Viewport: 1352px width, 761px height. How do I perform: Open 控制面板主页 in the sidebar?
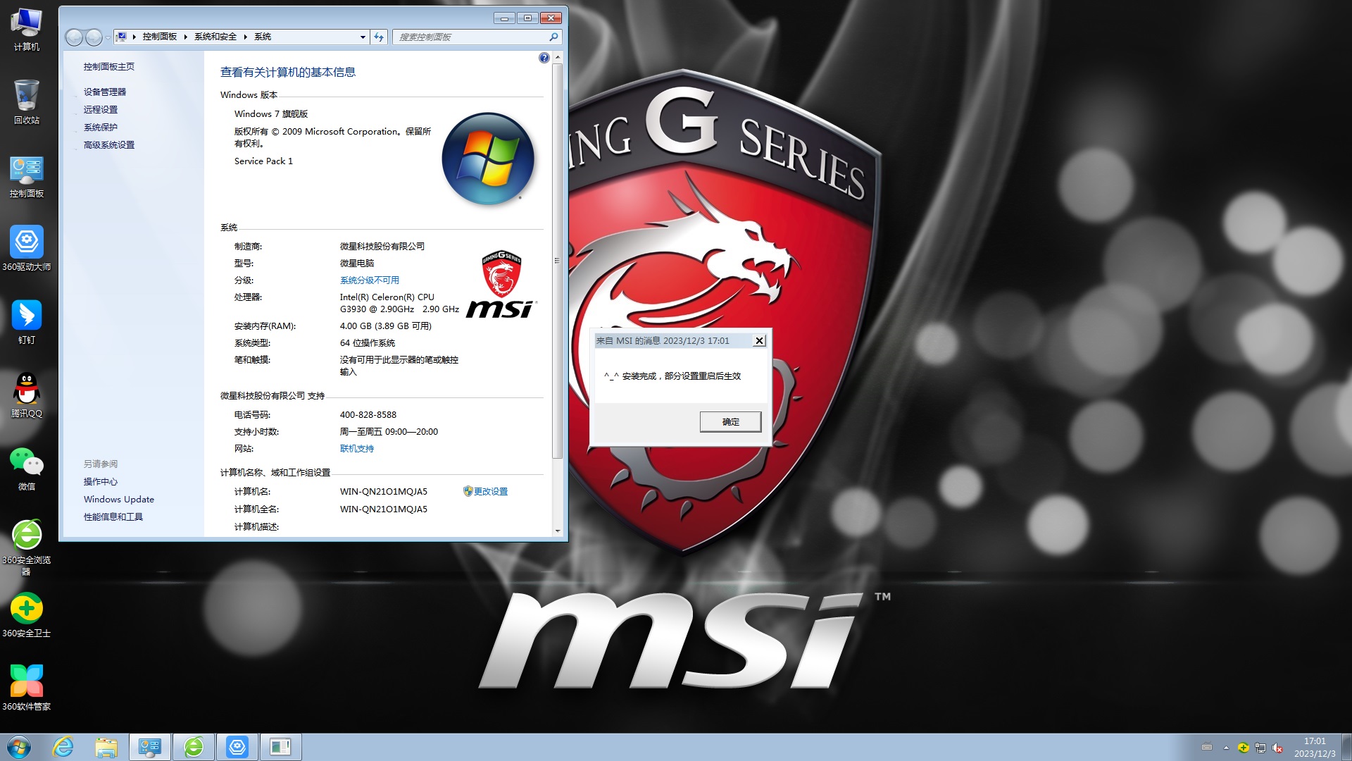(109, 67)
